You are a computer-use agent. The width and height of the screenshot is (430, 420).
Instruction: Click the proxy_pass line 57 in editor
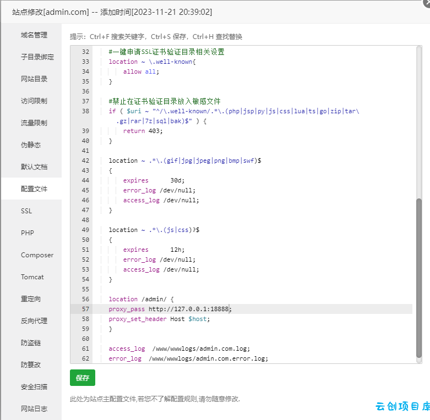[170, 309]
